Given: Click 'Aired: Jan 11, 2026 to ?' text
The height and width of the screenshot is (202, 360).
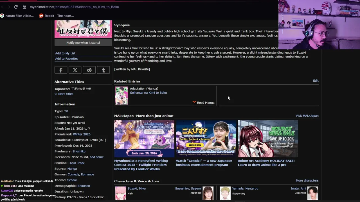Looking at the screenshot, I should click(72, 128).
